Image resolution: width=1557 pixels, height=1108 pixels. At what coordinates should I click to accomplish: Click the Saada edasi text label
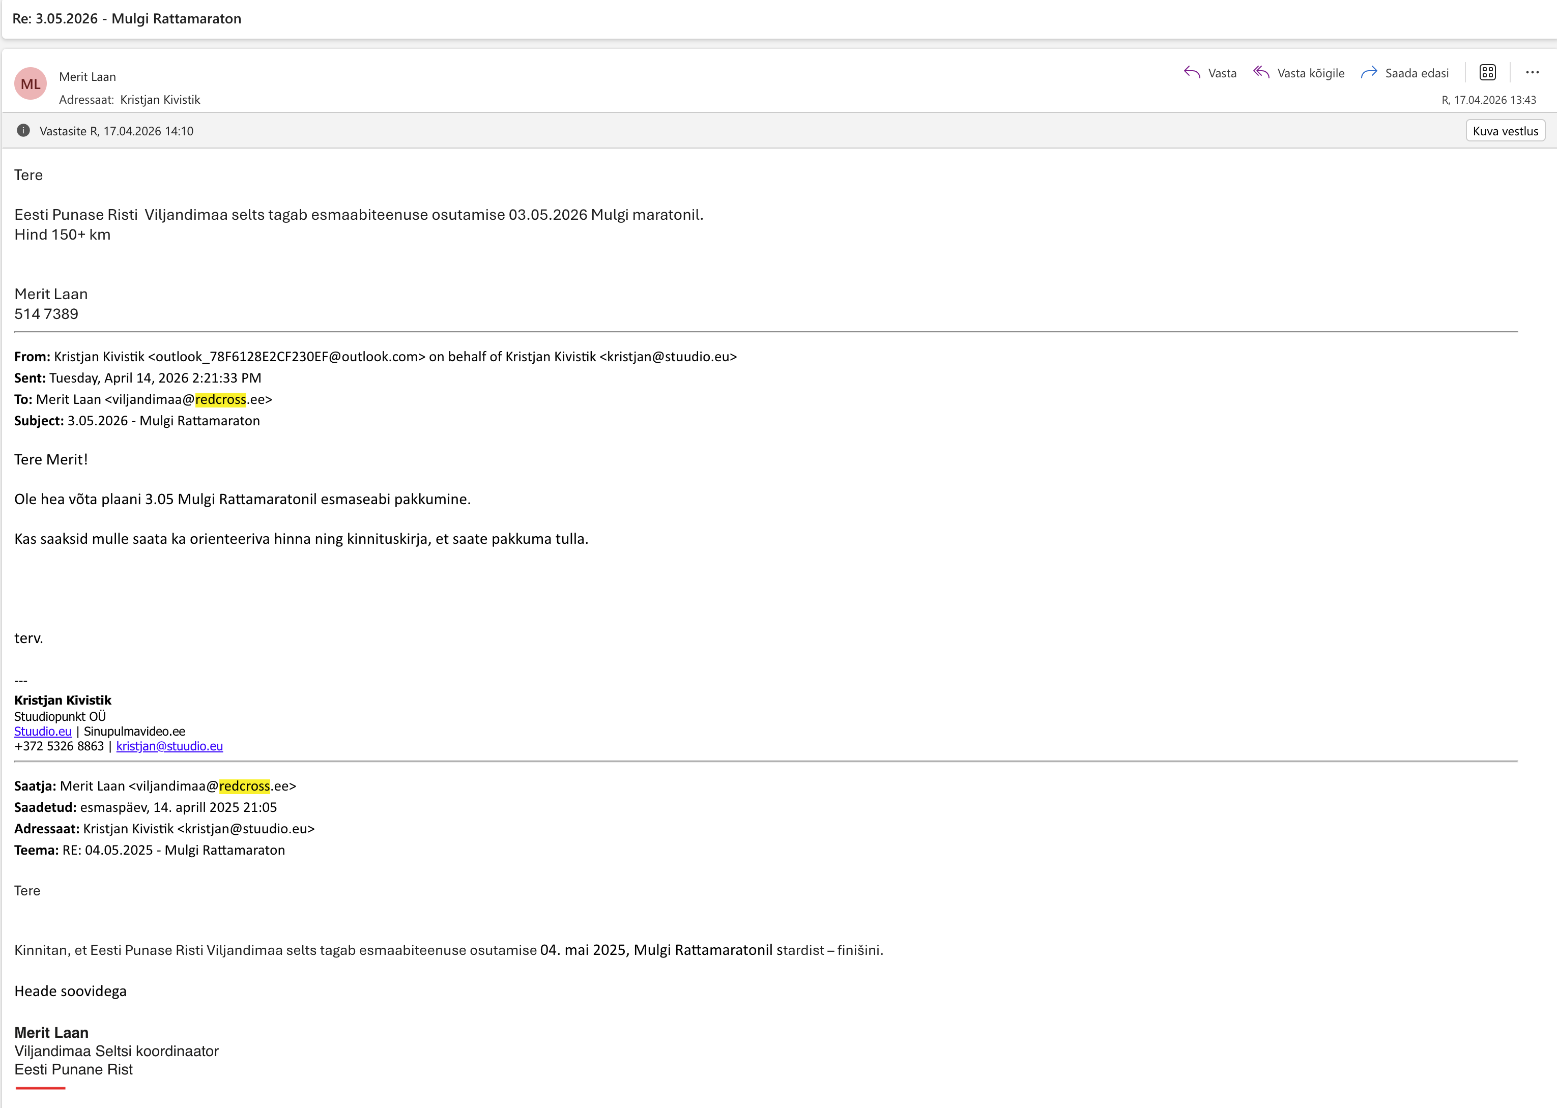point(1417,73)
